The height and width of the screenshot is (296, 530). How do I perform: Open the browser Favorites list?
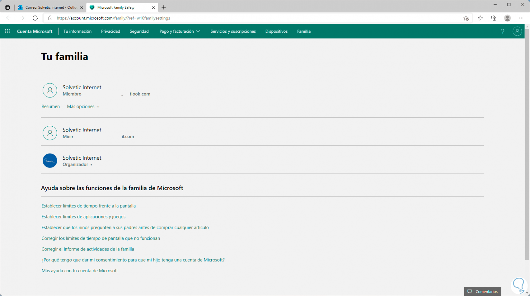(x=480, y=18)
